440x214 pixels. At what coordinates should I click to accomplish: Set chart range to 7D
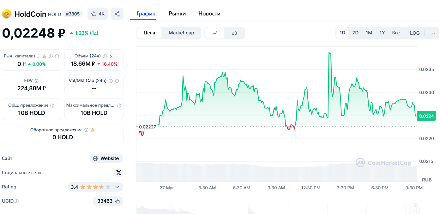(355, 33)
